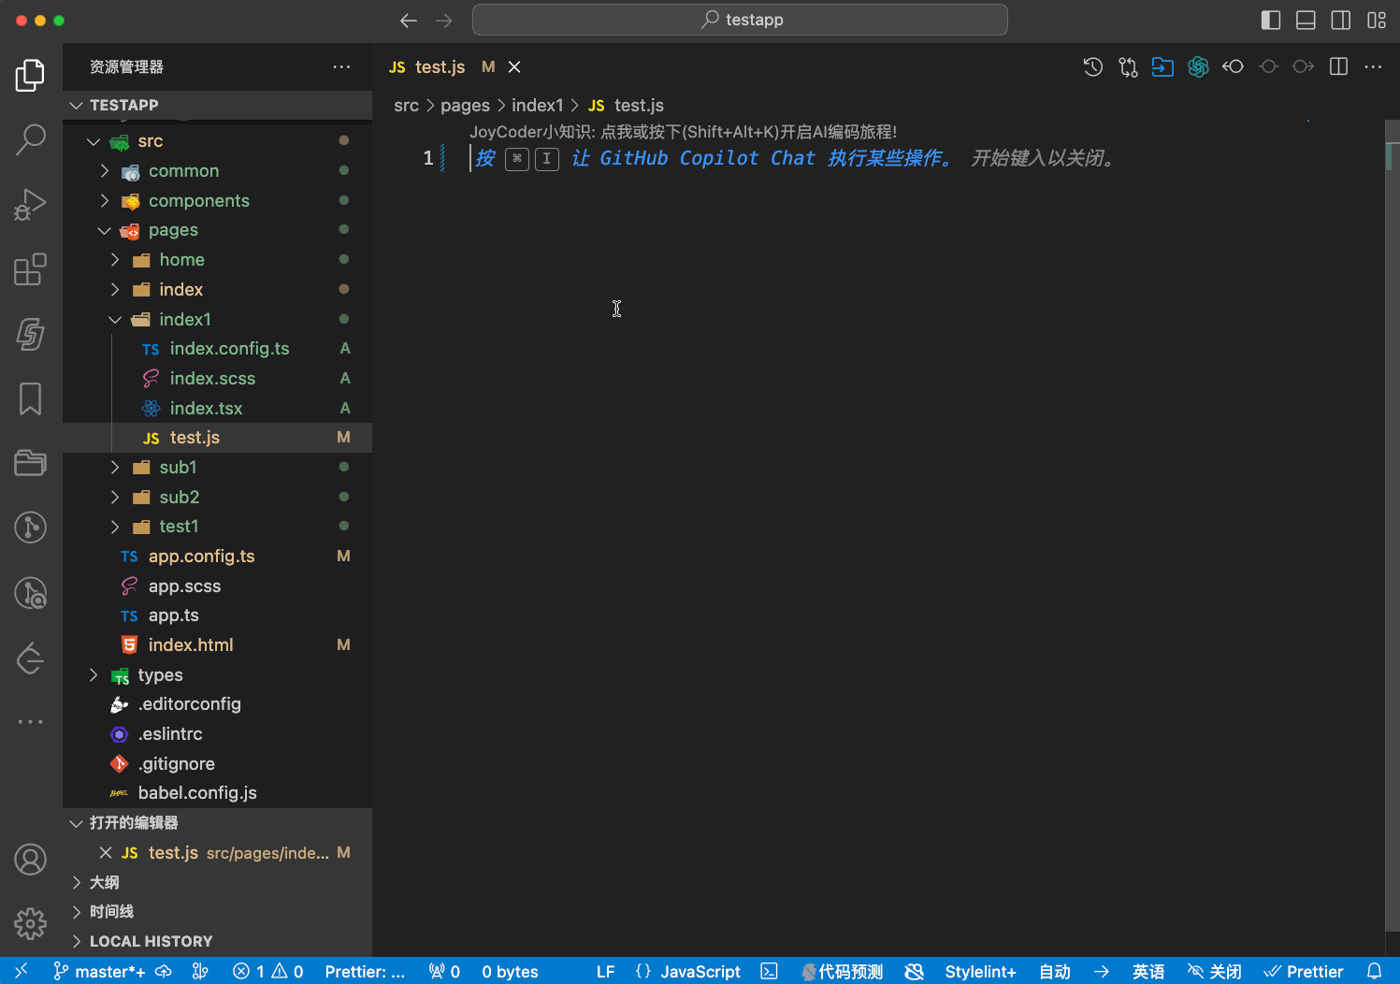Change JavaScript language mode in status bar

tap(700, 971)
